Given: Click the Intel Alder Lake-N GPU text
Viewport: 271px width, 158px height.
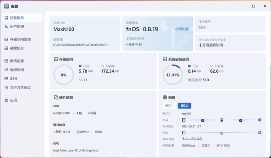Looking at the screenshot, I should [75, 150].
